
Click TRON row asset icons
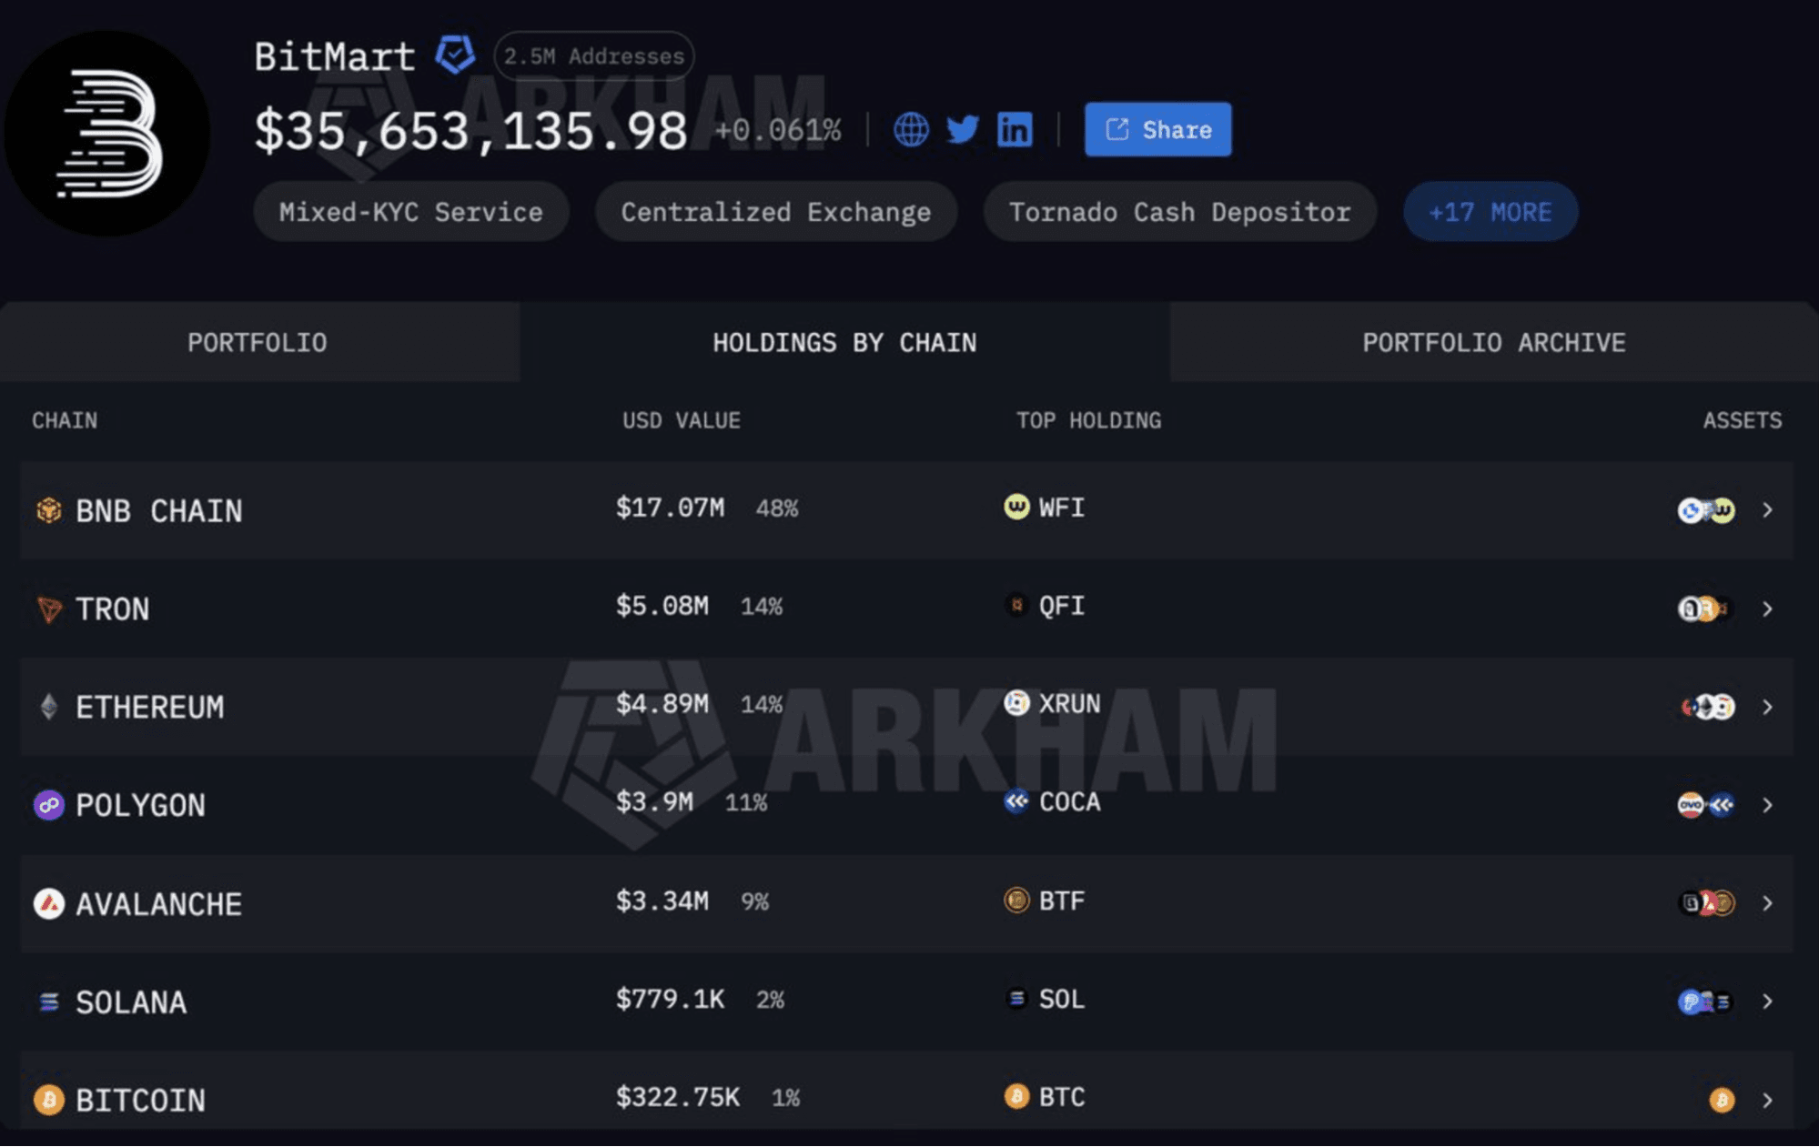click(x=1704, y=609)
